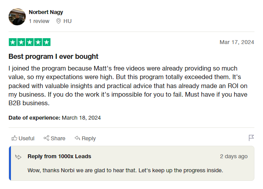263x189 pixels.
Task: Click the HU country code text
Action: tap(68, 21)
